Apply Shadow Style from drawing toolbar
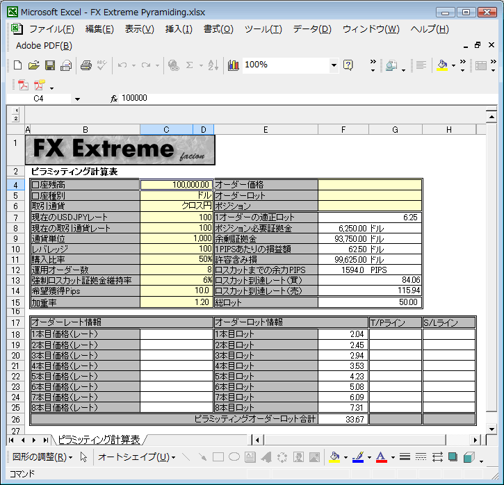The image size is (504, 485). tap(453, 457)
